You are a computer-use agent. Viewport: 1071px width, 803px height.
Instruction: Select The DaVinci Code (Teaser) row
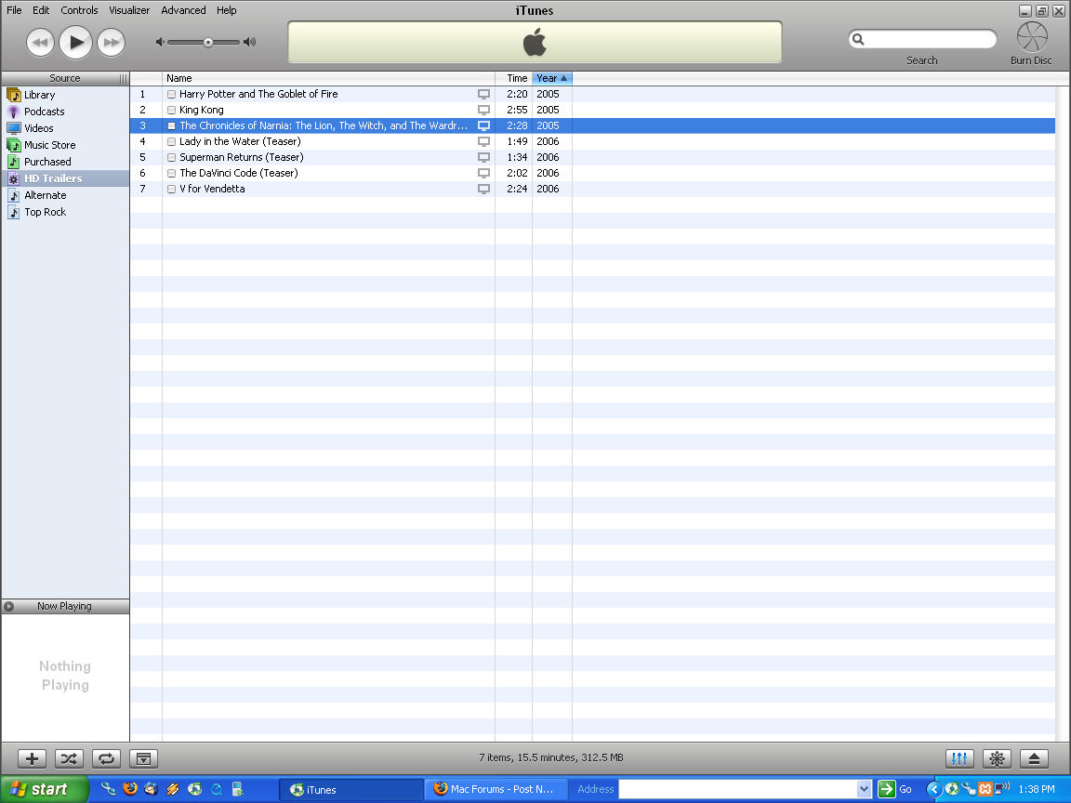coord(592,173)
